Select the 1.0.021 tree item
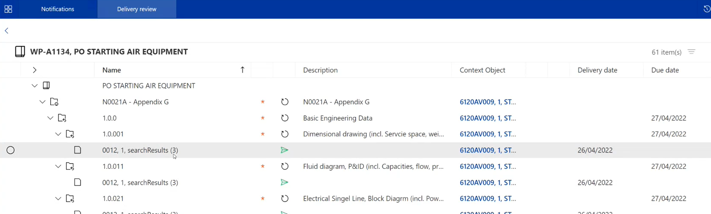The height and width of the screenshot is (214, 711). [113, 199]
